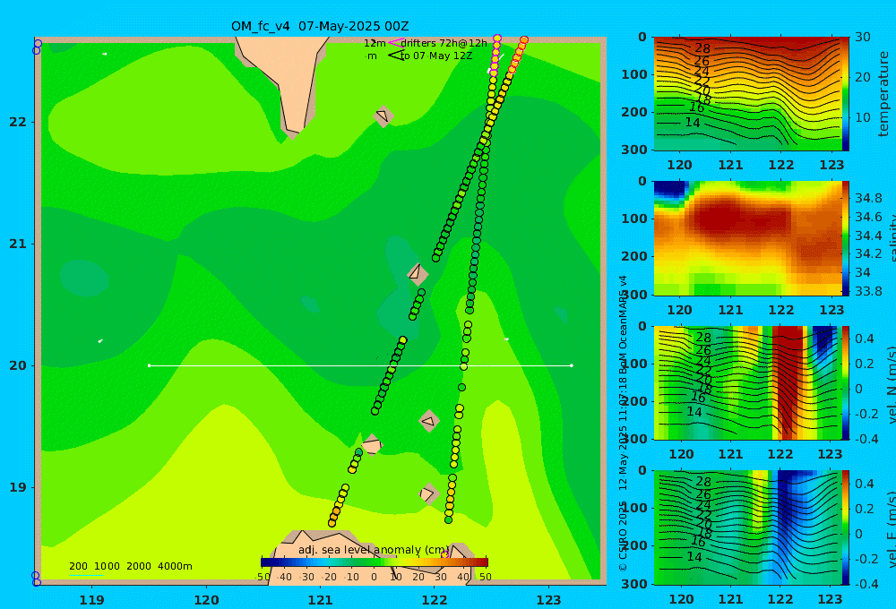Image resolution: width=896 pixels, height=609 pixels.
Task: Click longitude tick '119' on main map
Action: pyautogui.click(x=92, y=600)
